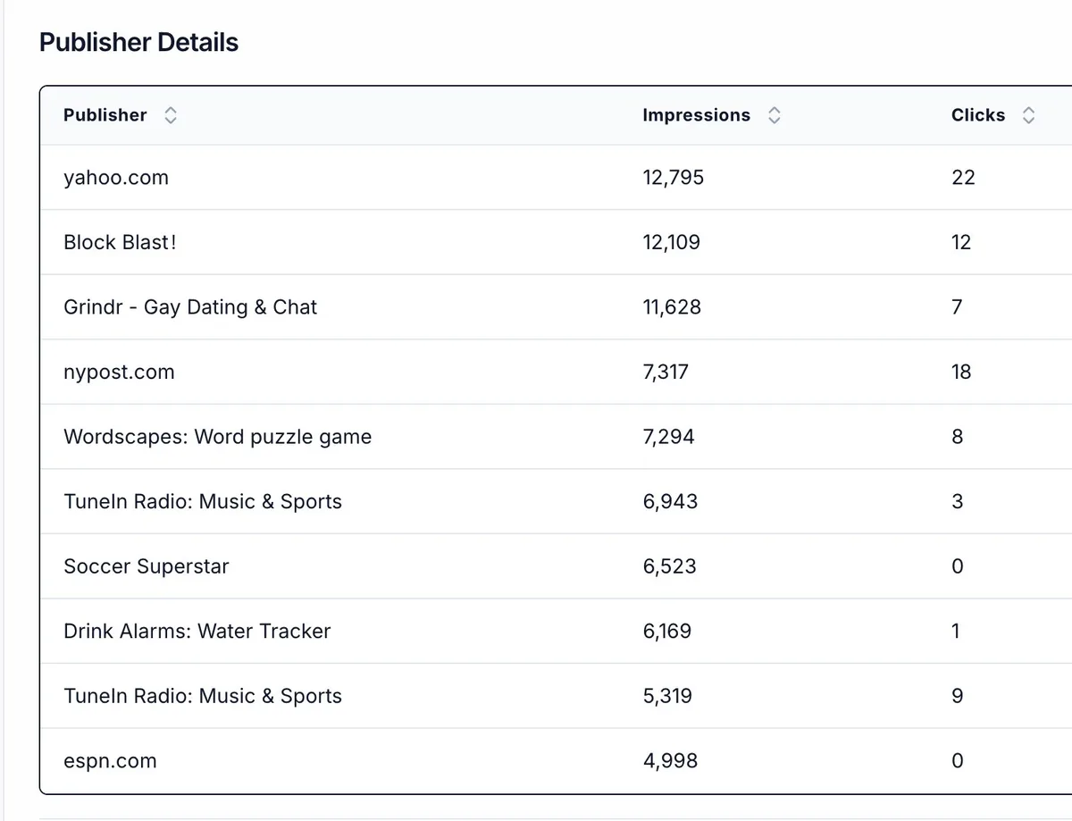Open the espn.com publisher row
Image resolution: width=1072 pixels, height=821 pixels.
click(x=110, y=760)
